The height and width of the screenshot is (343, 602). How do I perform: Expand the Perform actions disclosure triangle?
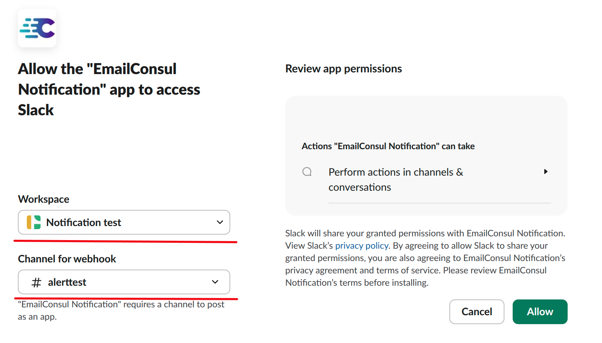click(546, 171)
